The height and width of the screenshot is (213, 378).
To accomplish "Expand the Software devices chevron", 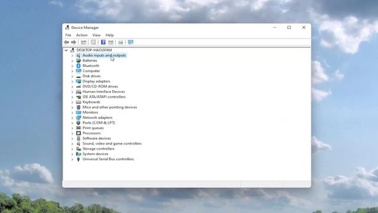I will (x=72, y=138).
